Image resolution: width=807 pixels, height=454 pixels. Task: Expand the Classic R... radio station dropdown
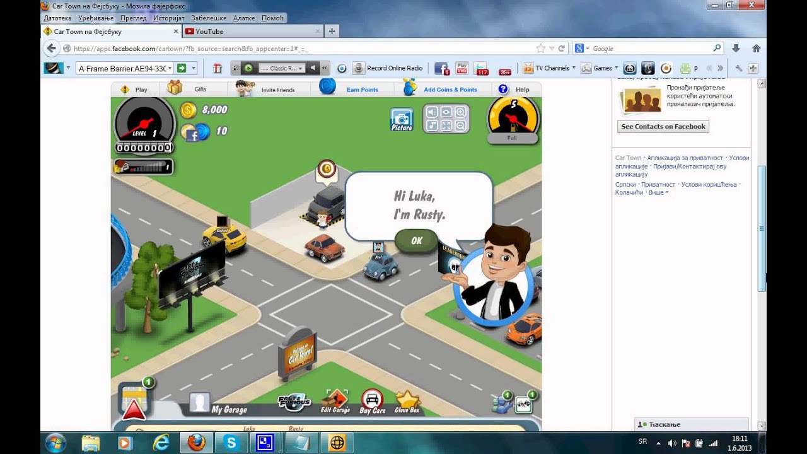301,68
